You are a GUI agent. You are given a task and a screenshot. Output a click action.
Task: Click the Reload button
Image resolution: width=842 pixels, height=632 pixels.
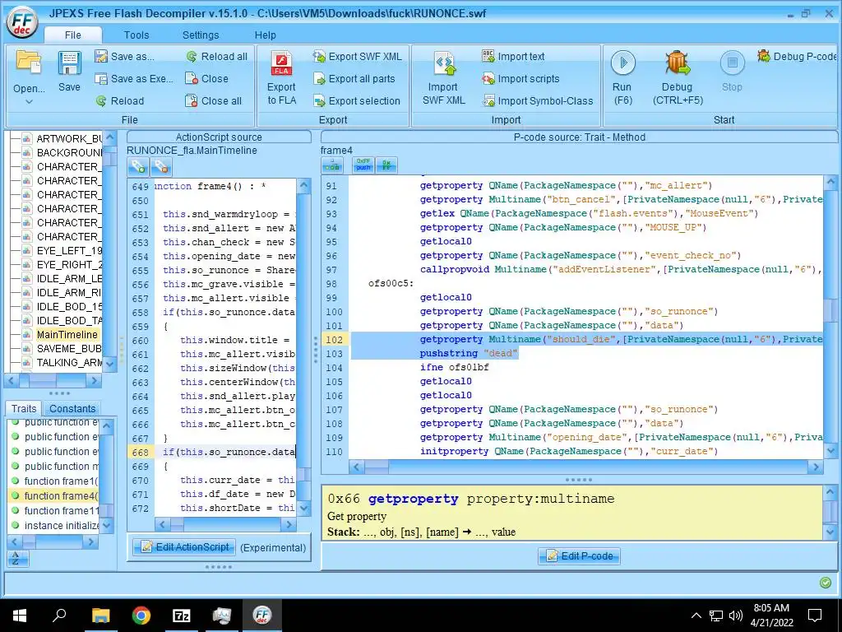coord(120,100)
